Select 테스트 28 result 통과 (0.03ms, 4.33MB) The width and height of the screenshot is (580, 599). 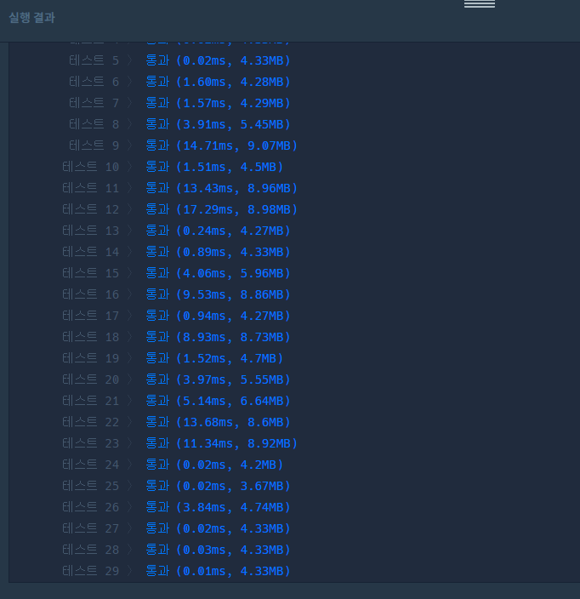tap(218, 550)
